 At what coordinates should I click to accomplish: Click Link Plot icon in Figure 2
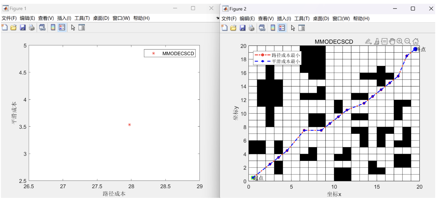point(262,28)
